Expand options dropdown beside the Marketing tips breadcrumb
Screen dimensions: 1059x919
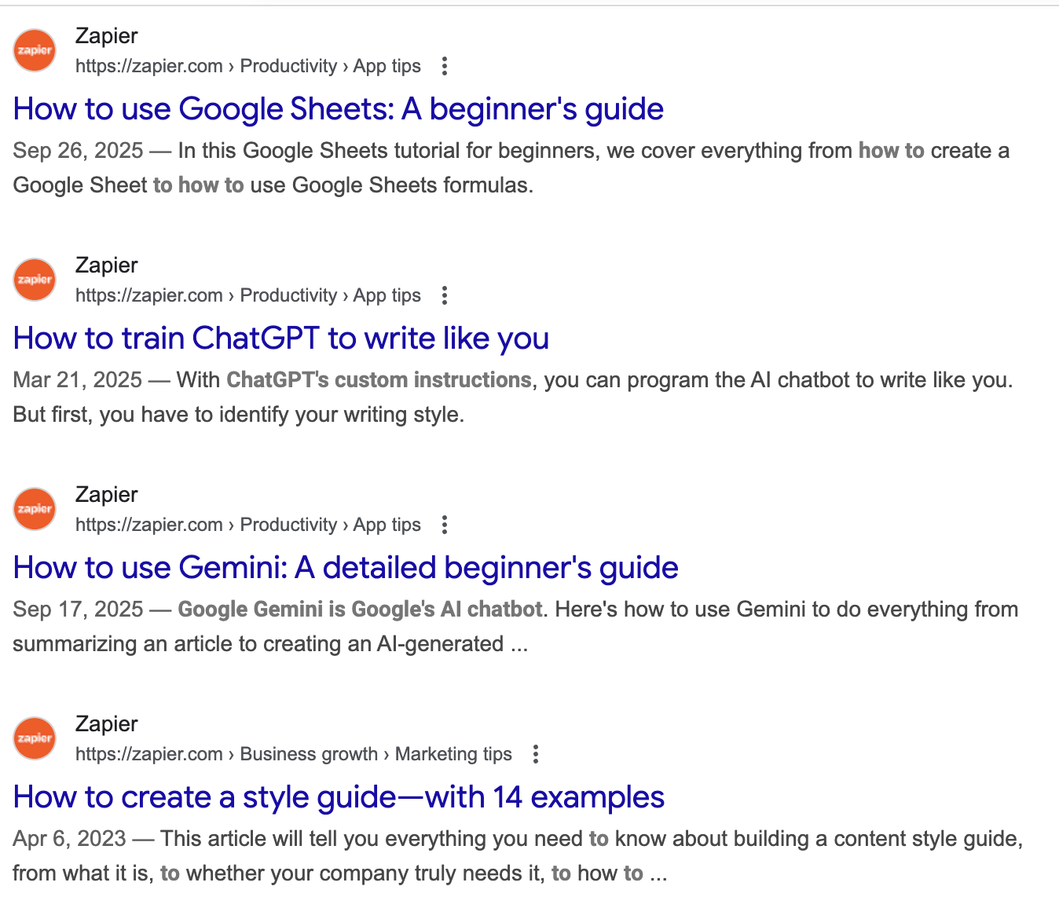[x=535, y=754]
